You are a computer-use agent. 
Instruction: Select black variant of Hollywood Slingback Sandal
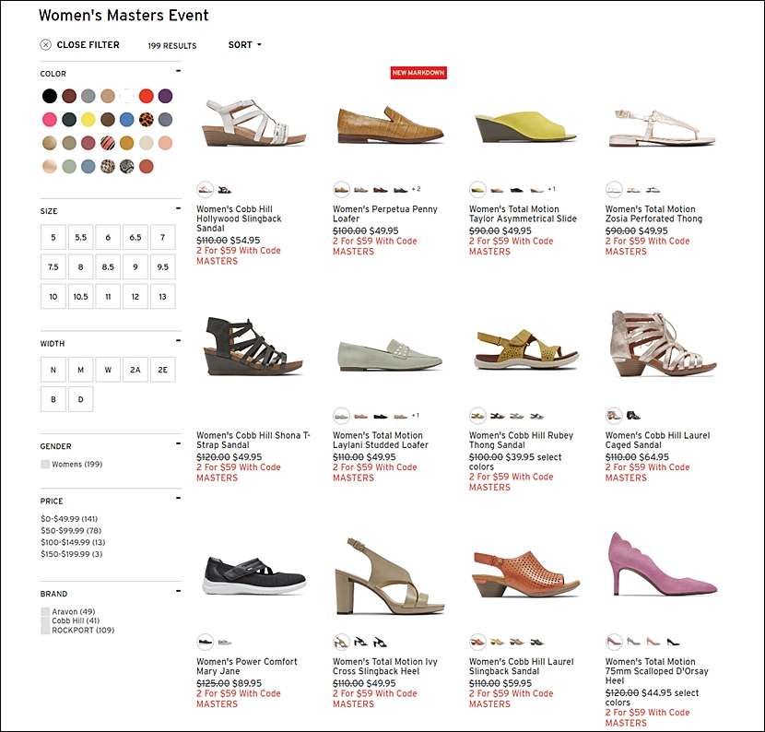[224, 190]
